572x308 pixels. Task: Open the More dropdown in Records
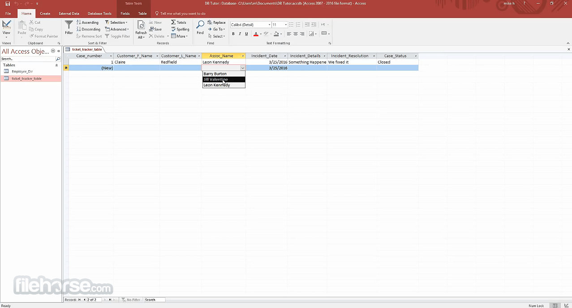coord(179,36)
